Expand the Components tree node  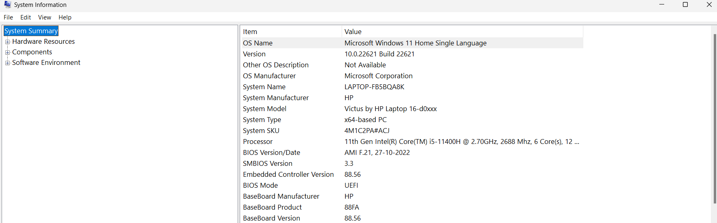(7, 52)
